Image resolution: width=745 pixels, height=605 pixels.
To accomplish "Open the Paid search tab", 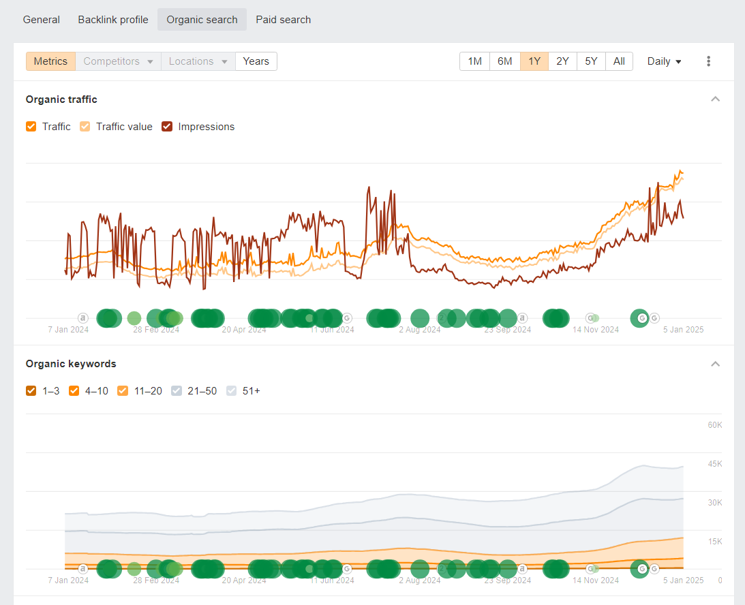I will coord(283,20).
